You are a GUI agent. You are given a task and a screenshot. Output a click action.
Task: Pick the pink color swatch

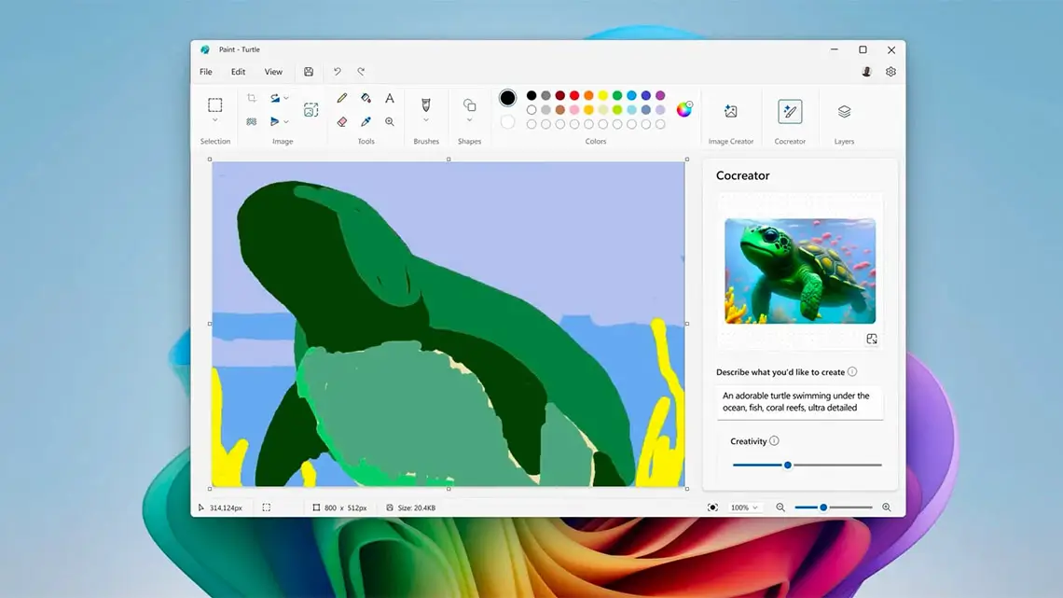click(574, 110)
